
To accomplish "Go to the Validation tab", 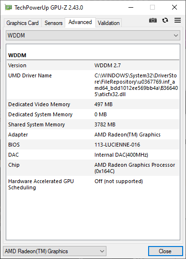I will pos(108,23).
